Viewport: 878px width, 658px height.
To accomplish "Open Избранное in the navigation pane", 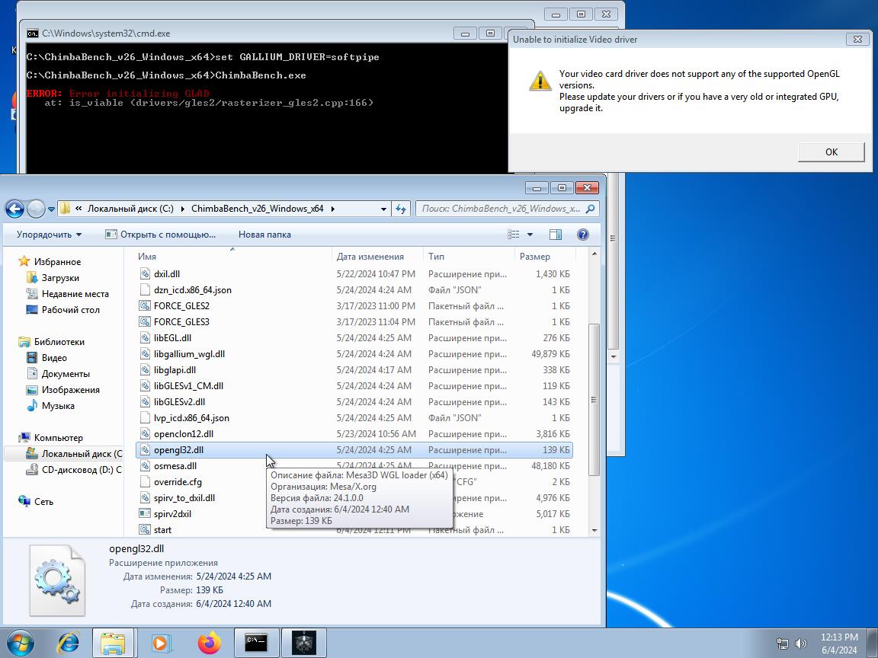I will point(57,262).
